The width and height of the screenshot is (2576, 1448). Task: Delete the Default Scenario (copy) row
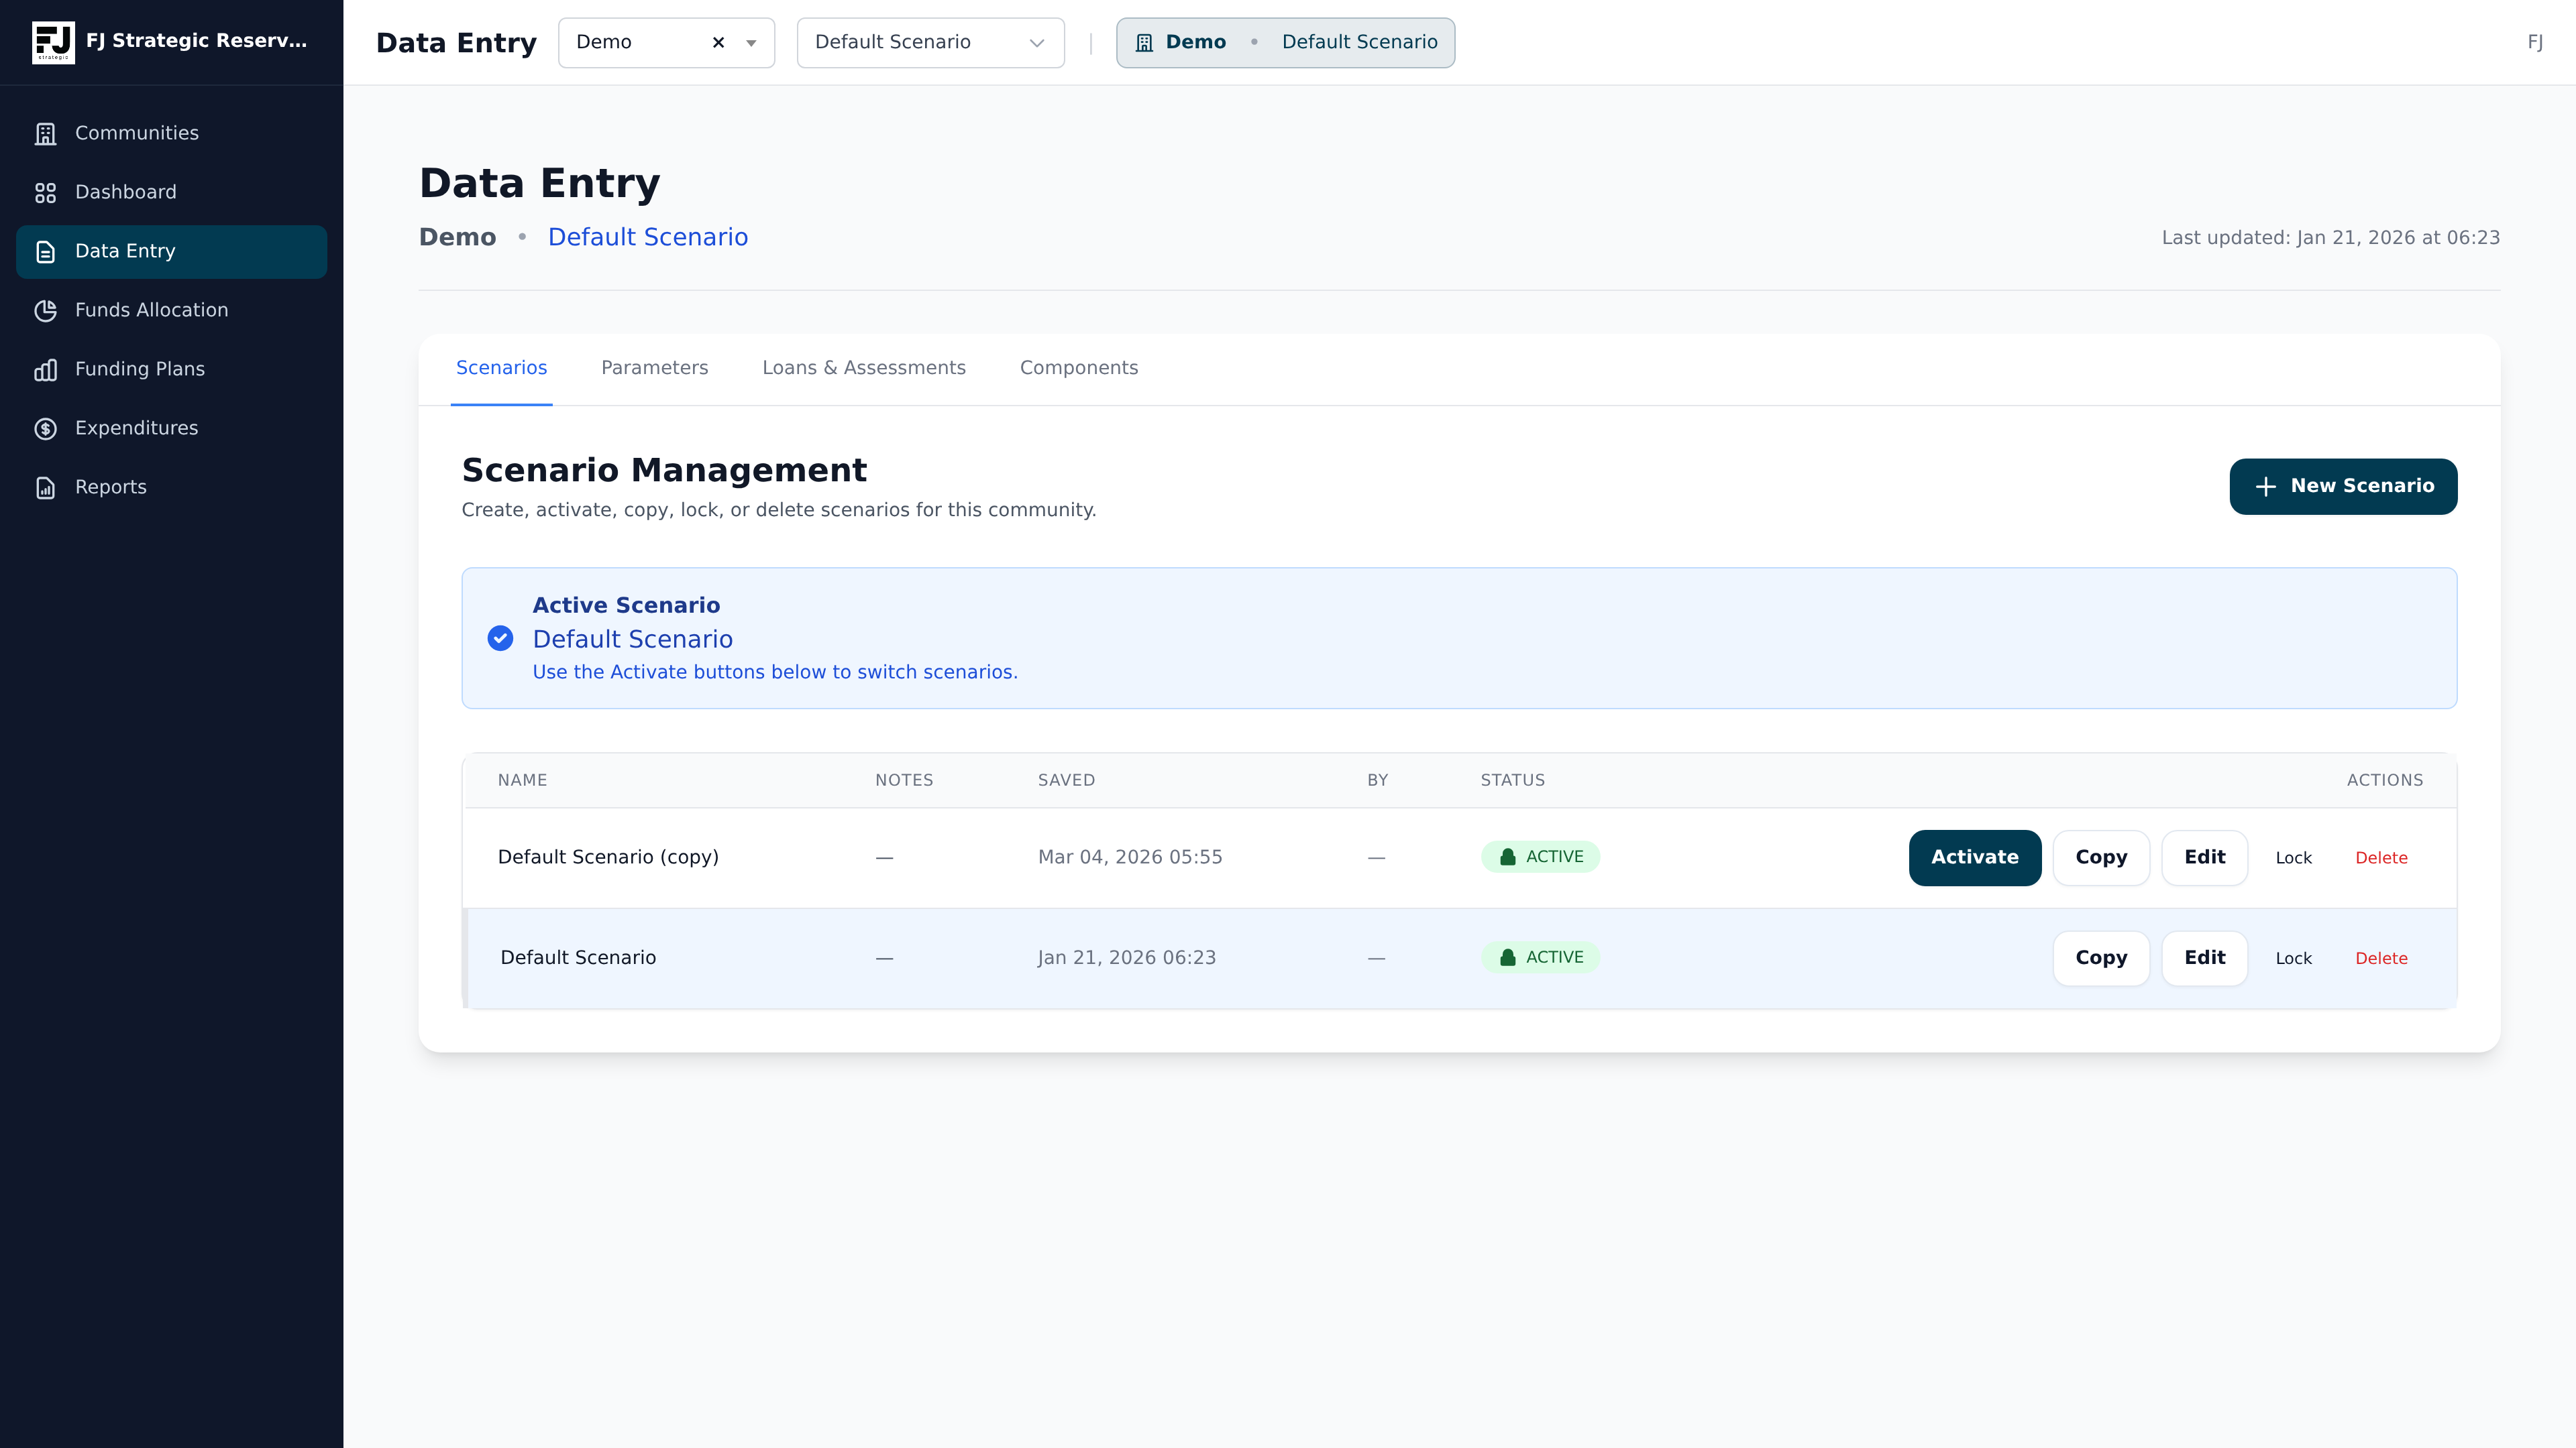2381,858
